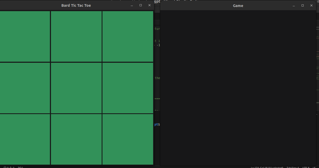319x168 pixels.
Task: Mark the middle-right cell of the board
Action: [128, 88]
